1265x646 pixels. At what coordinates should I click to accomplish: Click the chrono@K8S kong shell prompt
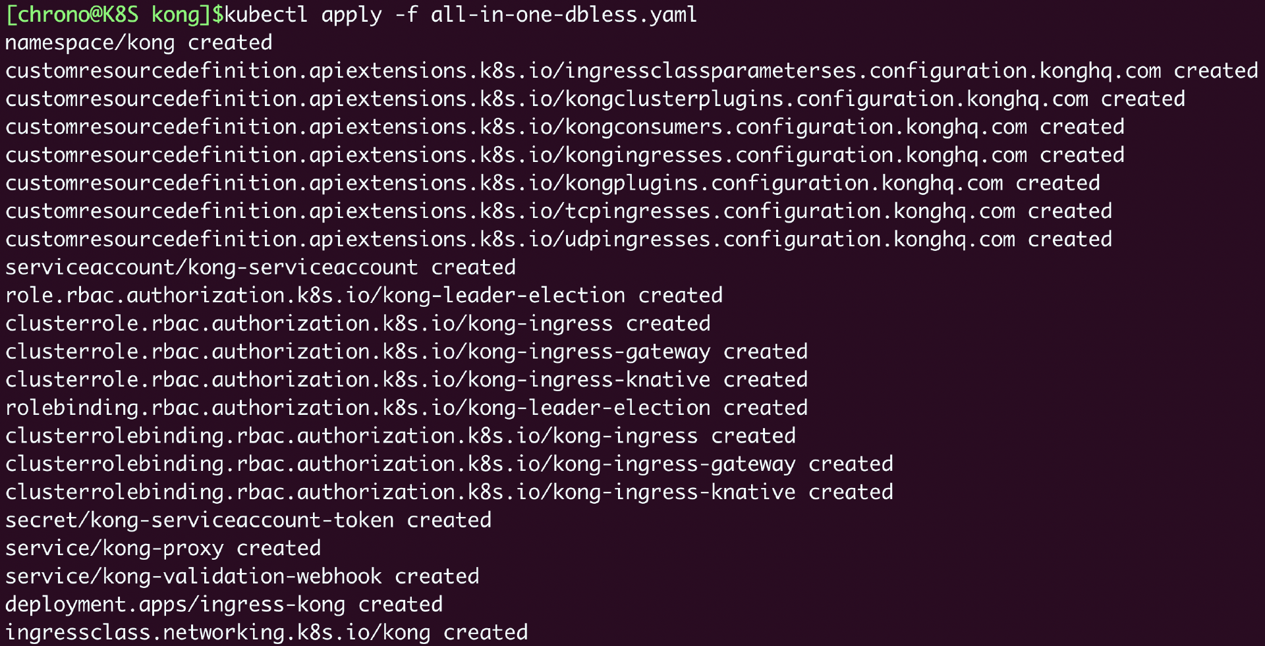click(113, 14)
